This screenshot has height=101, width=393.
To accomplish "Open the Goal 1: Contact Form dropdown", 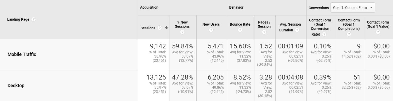I will pos(353,8).
